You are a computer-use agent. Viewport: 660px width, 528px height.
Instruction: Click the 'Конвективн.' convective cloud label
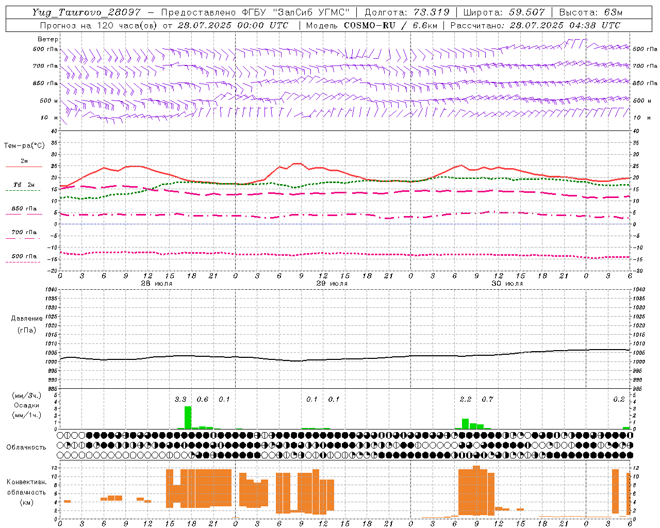coord(26,482)
